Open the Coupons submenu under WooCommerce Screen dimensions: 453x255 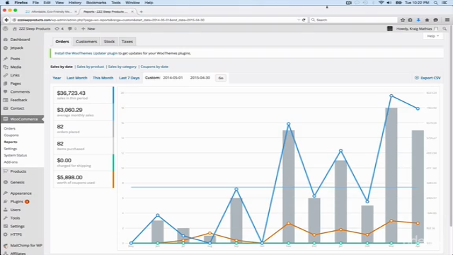point(11,135)
